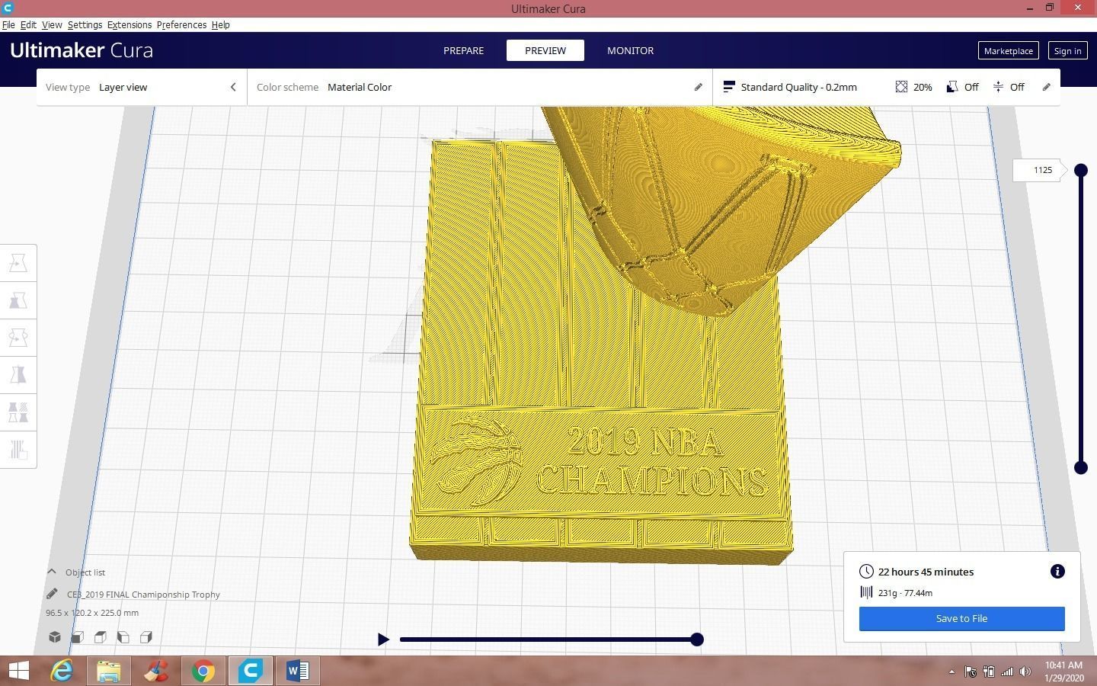Edit color scheme with pencil icon
The image size is (1097, 686).
(x=698, y=87)
